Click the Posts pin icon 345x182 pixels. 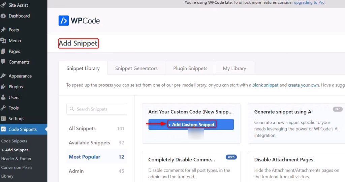(x=3, y=30)
